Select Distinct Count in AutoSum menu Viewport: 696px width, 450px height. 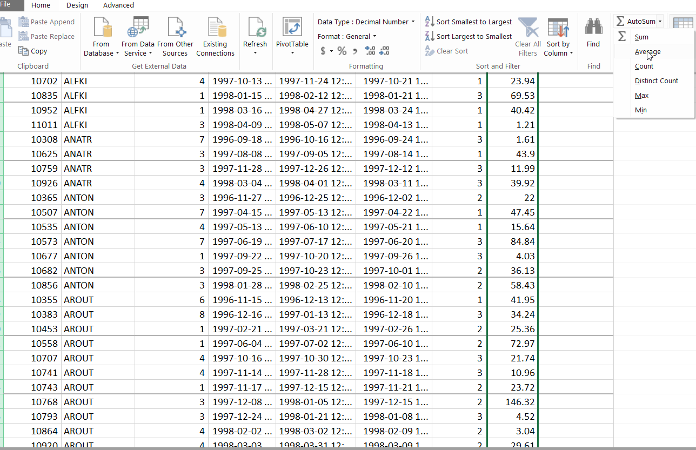pos(656,81)
